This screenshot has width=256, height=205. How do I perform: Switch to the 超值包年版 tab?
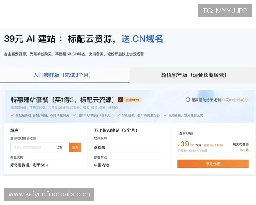194,75
